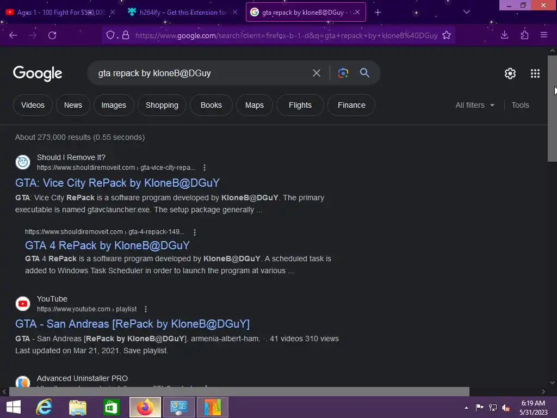Open Google quick settings gear
557x418 pixels.
click(x=510, y=73)
